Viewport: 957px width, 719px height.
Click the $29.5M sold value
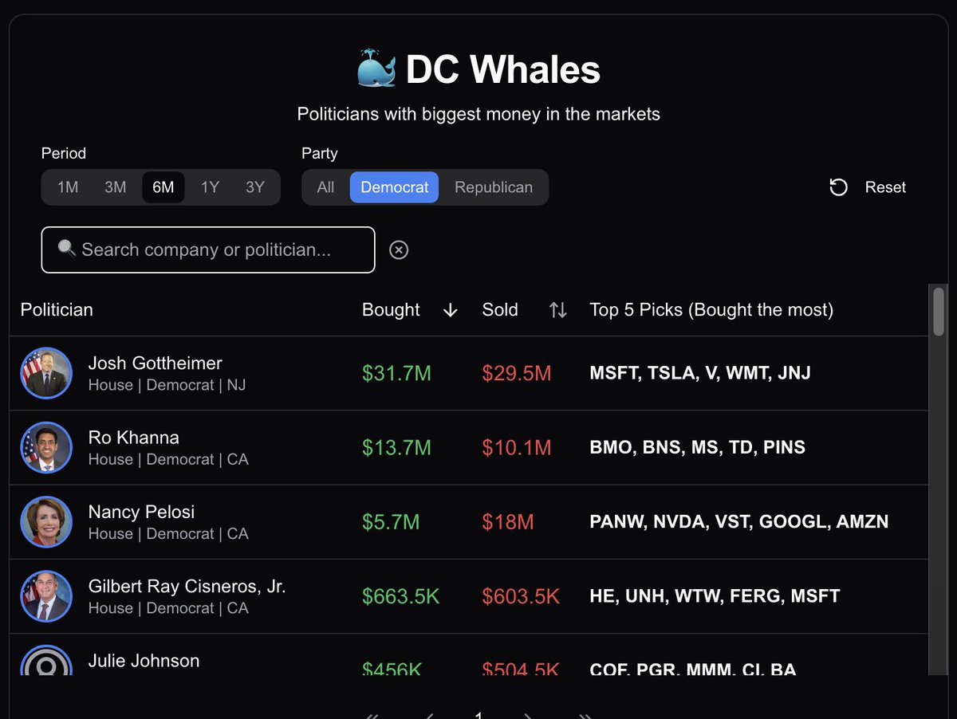click(517, 373)
